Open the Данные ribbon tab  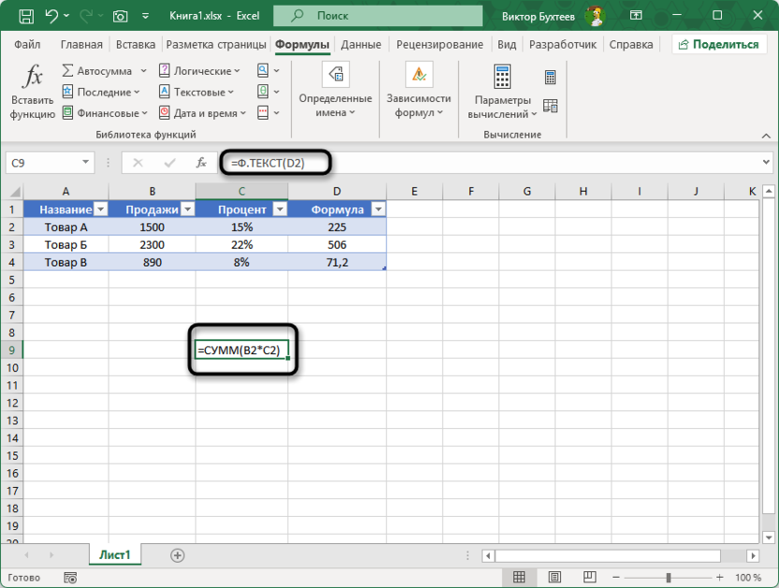[x=360, y=44]
